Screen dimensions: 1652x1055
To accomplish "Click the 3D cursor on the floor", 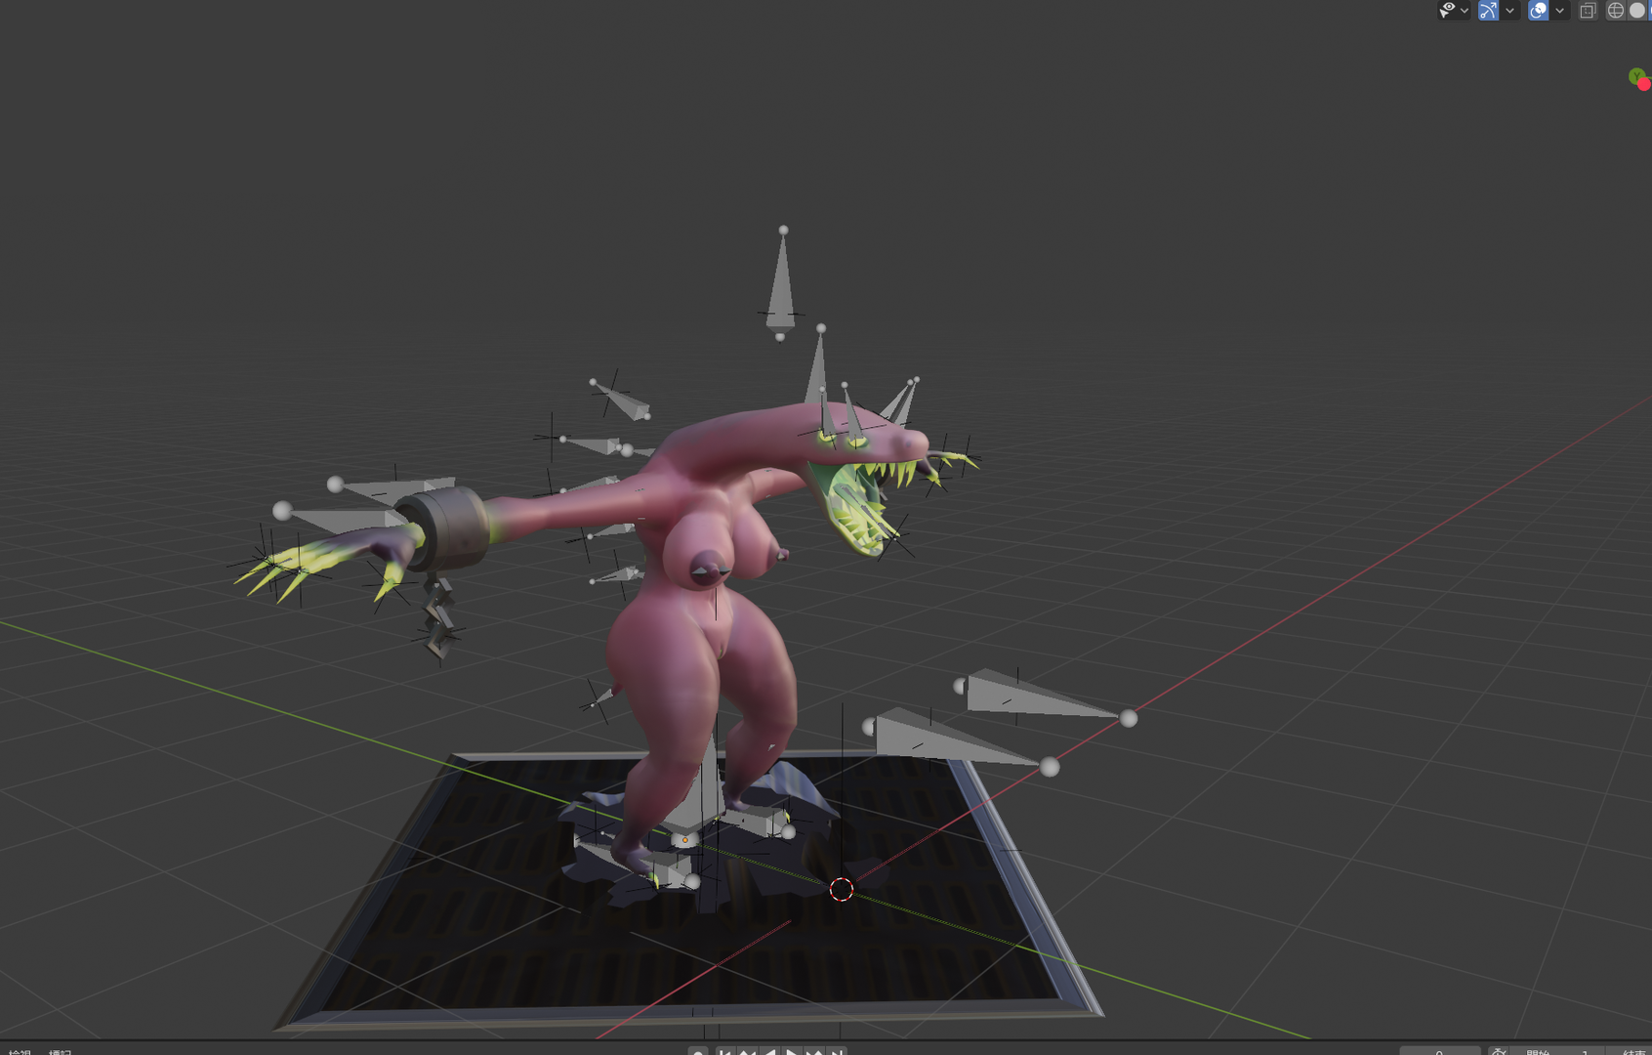I will click(x=841, y=889).
